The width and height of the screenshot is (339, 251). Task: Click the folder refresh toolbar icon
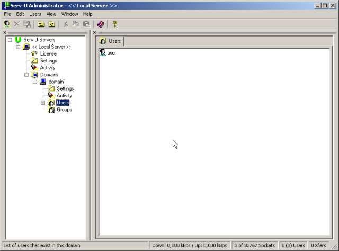click(x=52, y=24)
